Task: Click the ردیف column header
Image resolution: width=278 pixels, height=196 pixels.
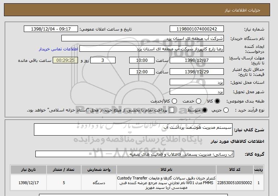Action: [x=259, y=169]
